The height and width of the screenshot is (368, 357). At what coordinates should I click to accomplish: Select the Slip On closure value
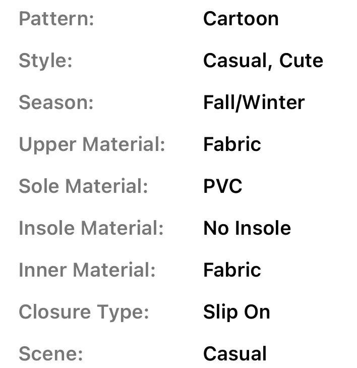(x=236, y=312)
